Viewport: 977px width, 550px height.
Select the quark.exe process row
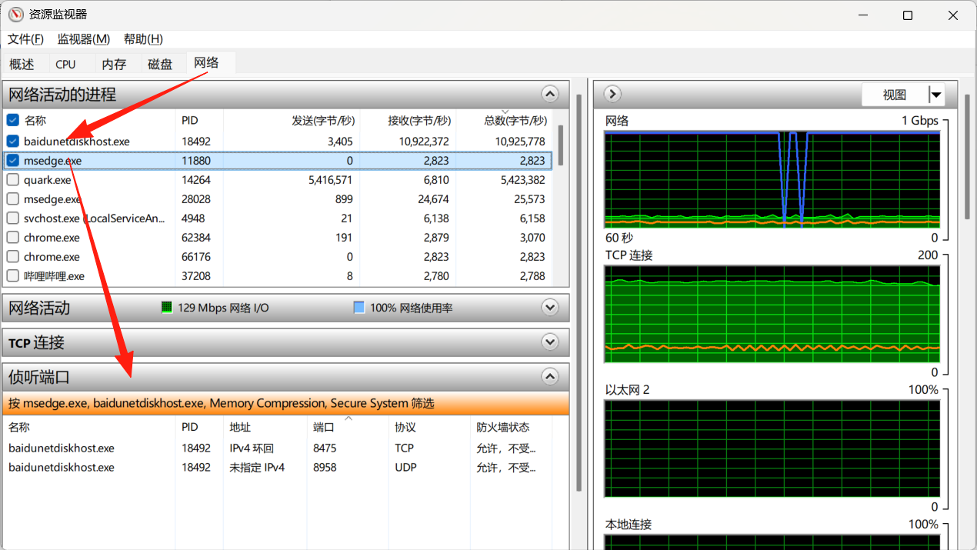278,180
